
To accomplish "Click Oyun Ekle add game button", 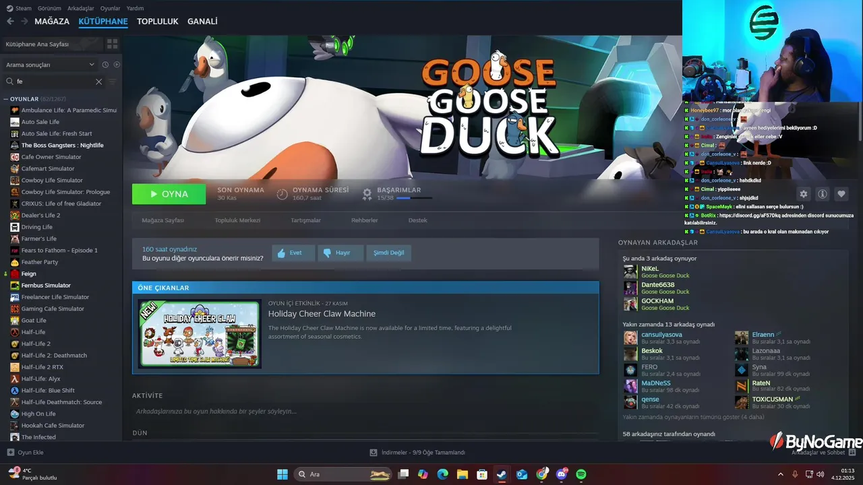I will click(x=26, y=452).
